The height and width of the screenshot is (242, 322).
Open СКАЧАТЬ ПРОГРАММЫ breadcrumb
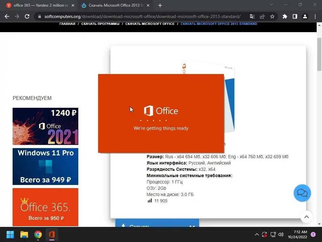point(100,24)
